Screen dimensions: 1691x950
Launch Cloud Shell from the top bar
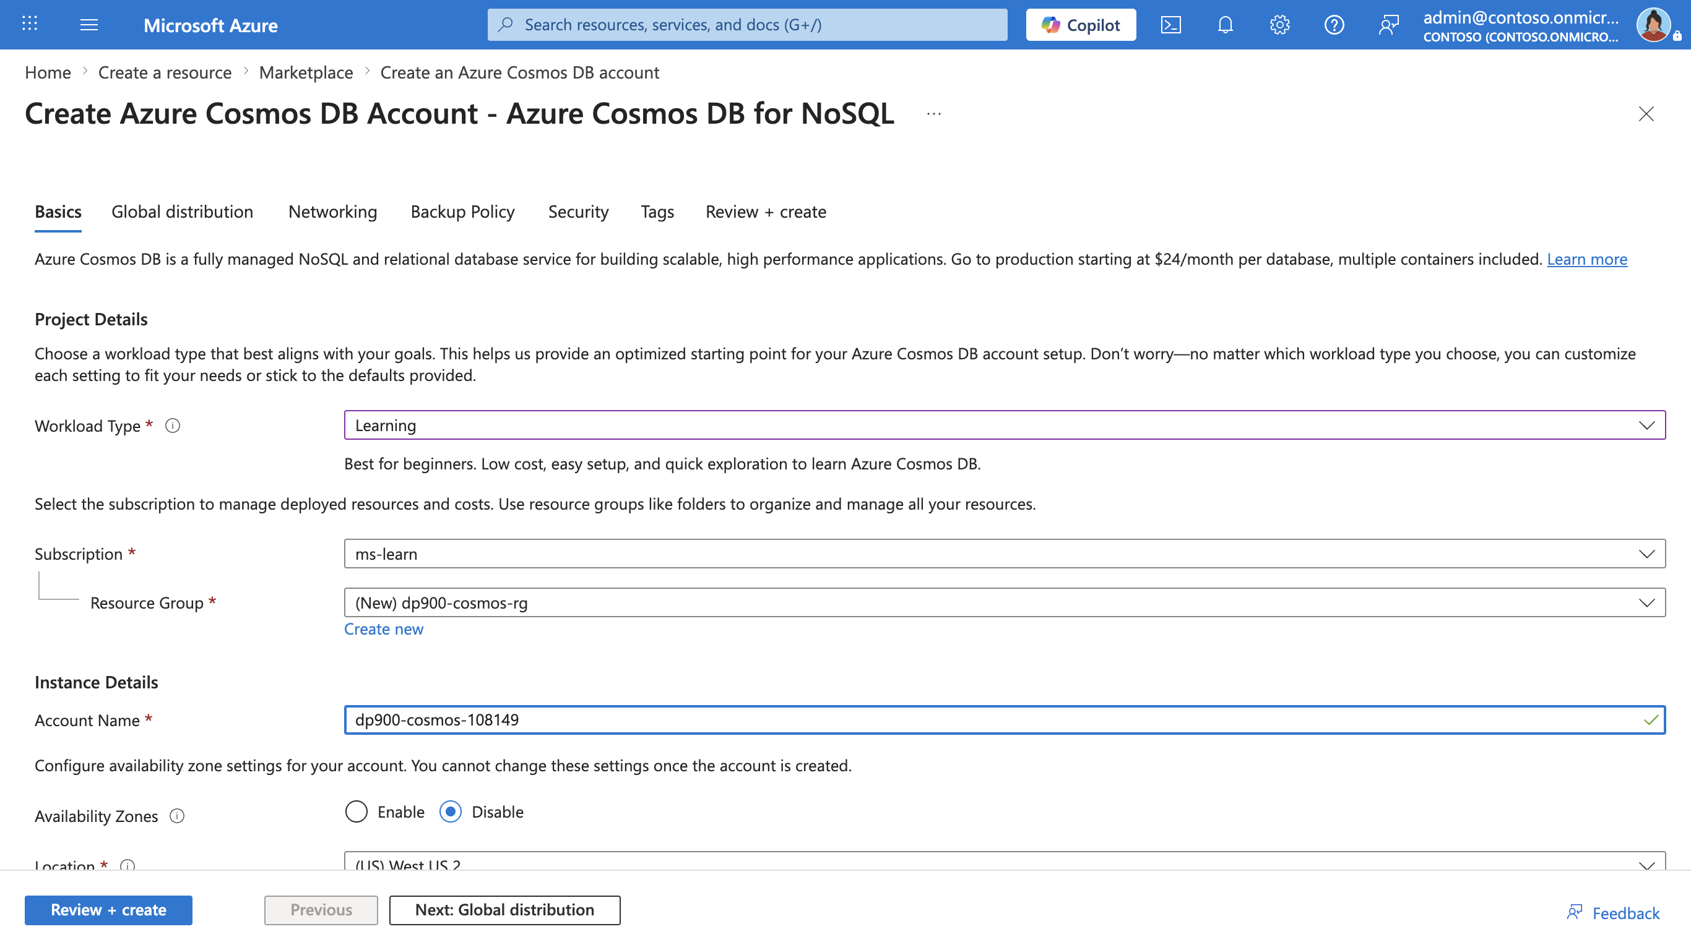[x=1170, y=25]
